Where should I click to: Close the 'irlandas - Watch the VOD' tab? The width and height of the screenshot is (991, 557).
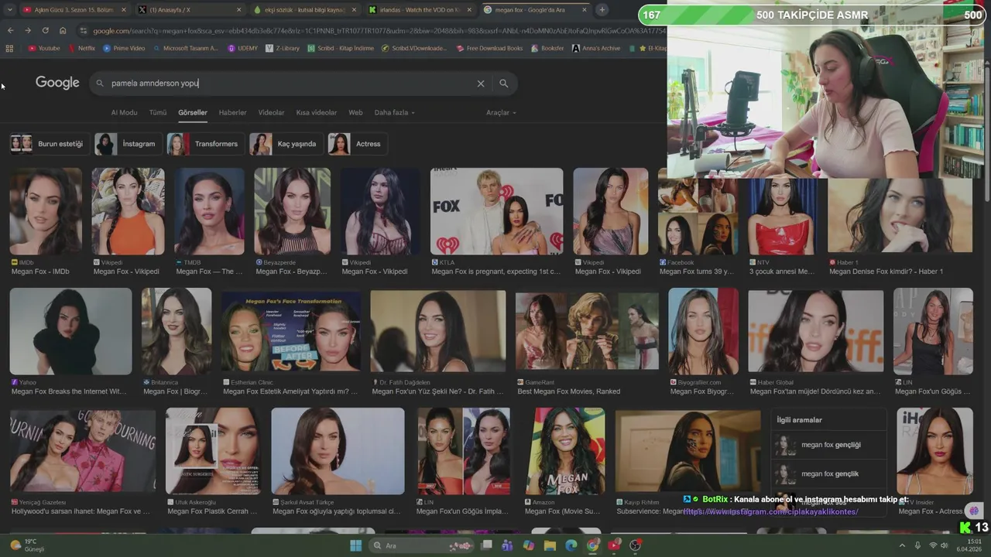[469, 10]
